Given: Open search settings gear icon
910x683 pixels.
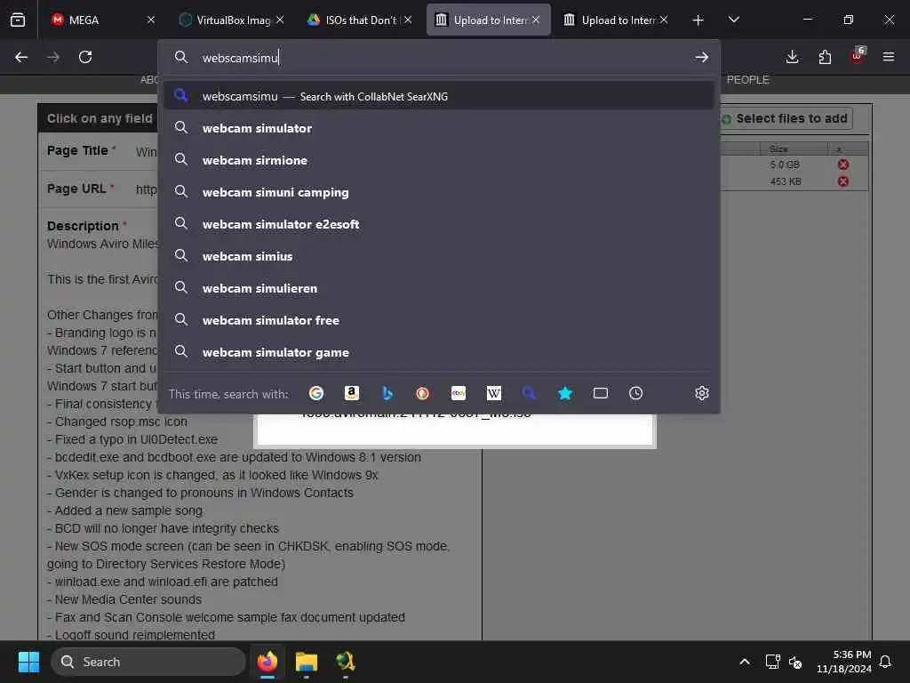Looking at the screenshot, I should (x=702, y=393).
